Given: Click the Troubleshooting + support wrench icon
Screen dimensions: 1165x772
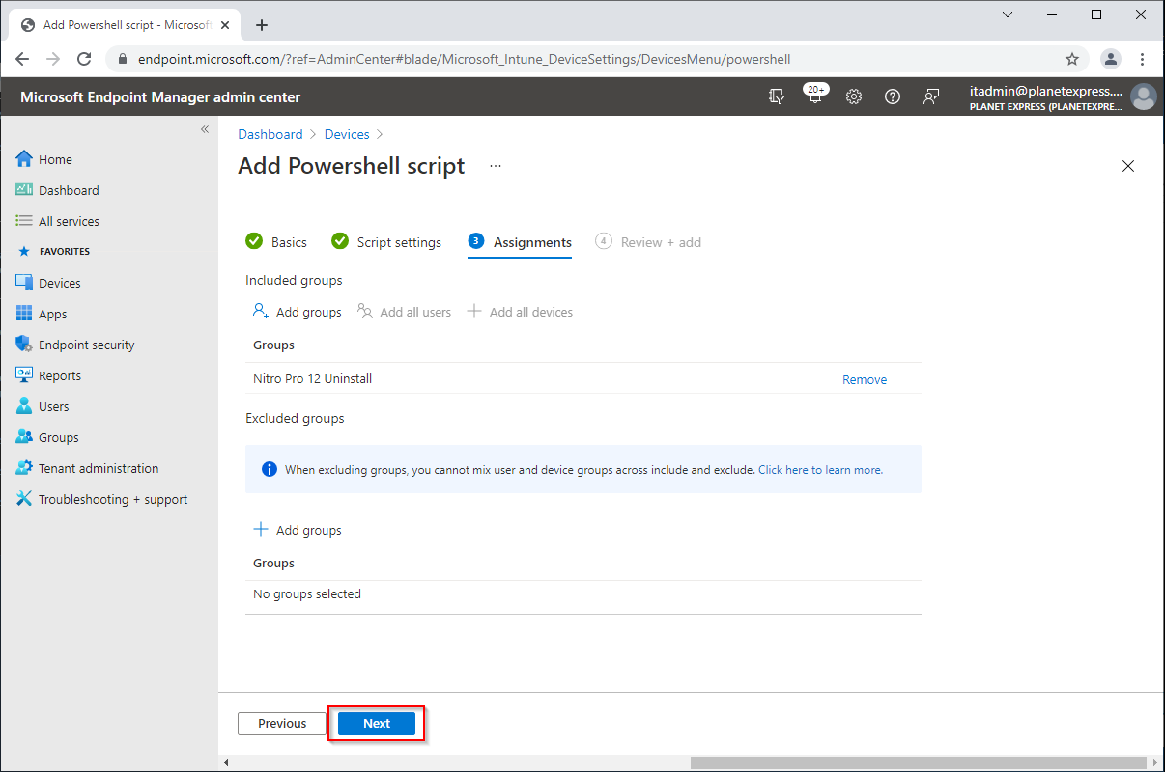Looking at the screenshot, I should pos(24,499).
